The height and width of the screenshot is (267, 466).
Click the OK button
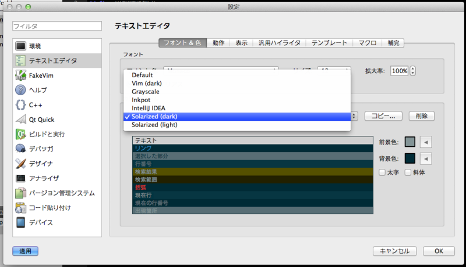pos(439,251)
